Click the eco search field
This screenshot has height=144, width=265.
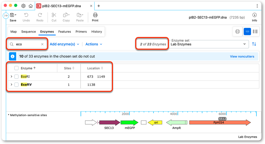(x=27, y=44)
